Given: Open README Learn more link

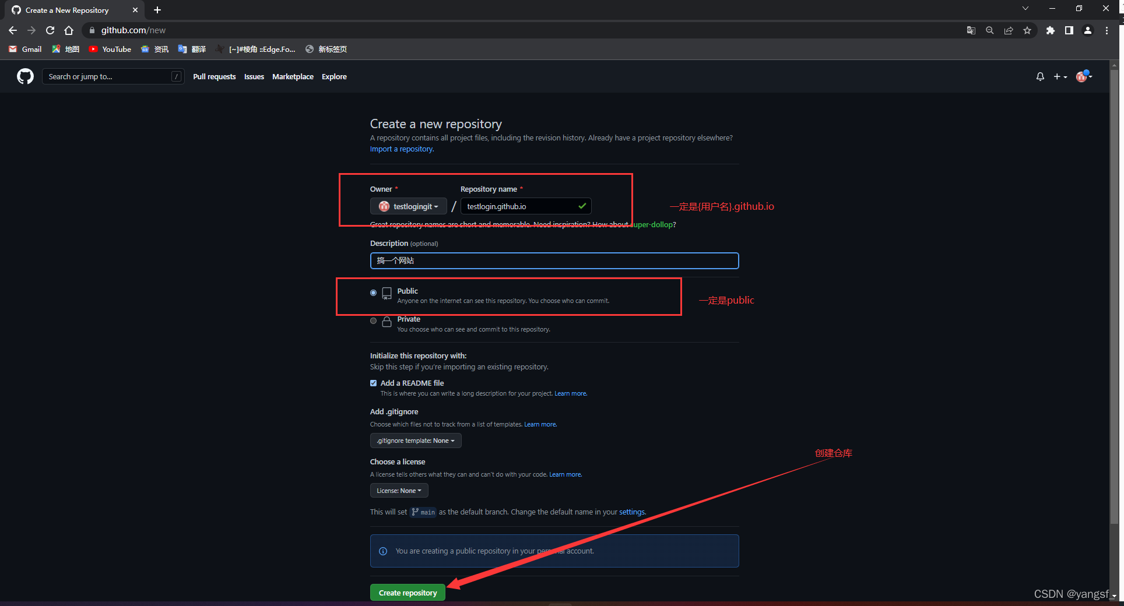Looking at the screenshot, I should (570, 394).
